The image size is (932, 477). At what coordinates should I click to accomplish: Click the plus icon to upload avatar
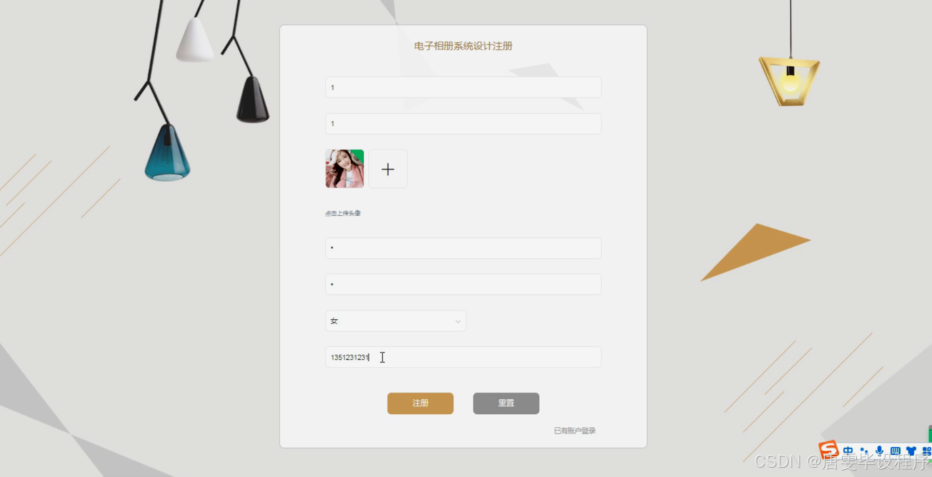(x=388, y=169)
